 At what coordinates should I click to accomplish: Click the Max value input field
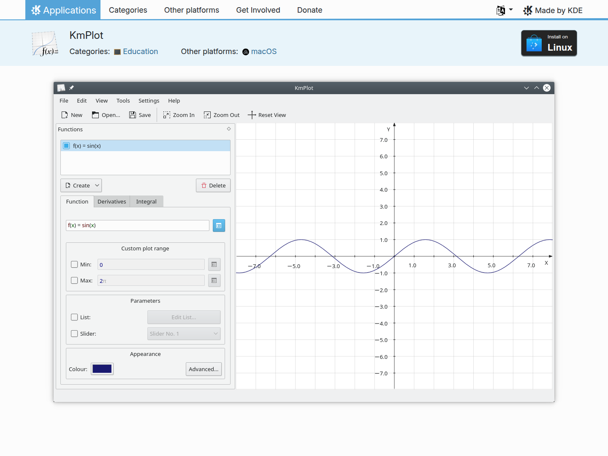click(151, 280)
